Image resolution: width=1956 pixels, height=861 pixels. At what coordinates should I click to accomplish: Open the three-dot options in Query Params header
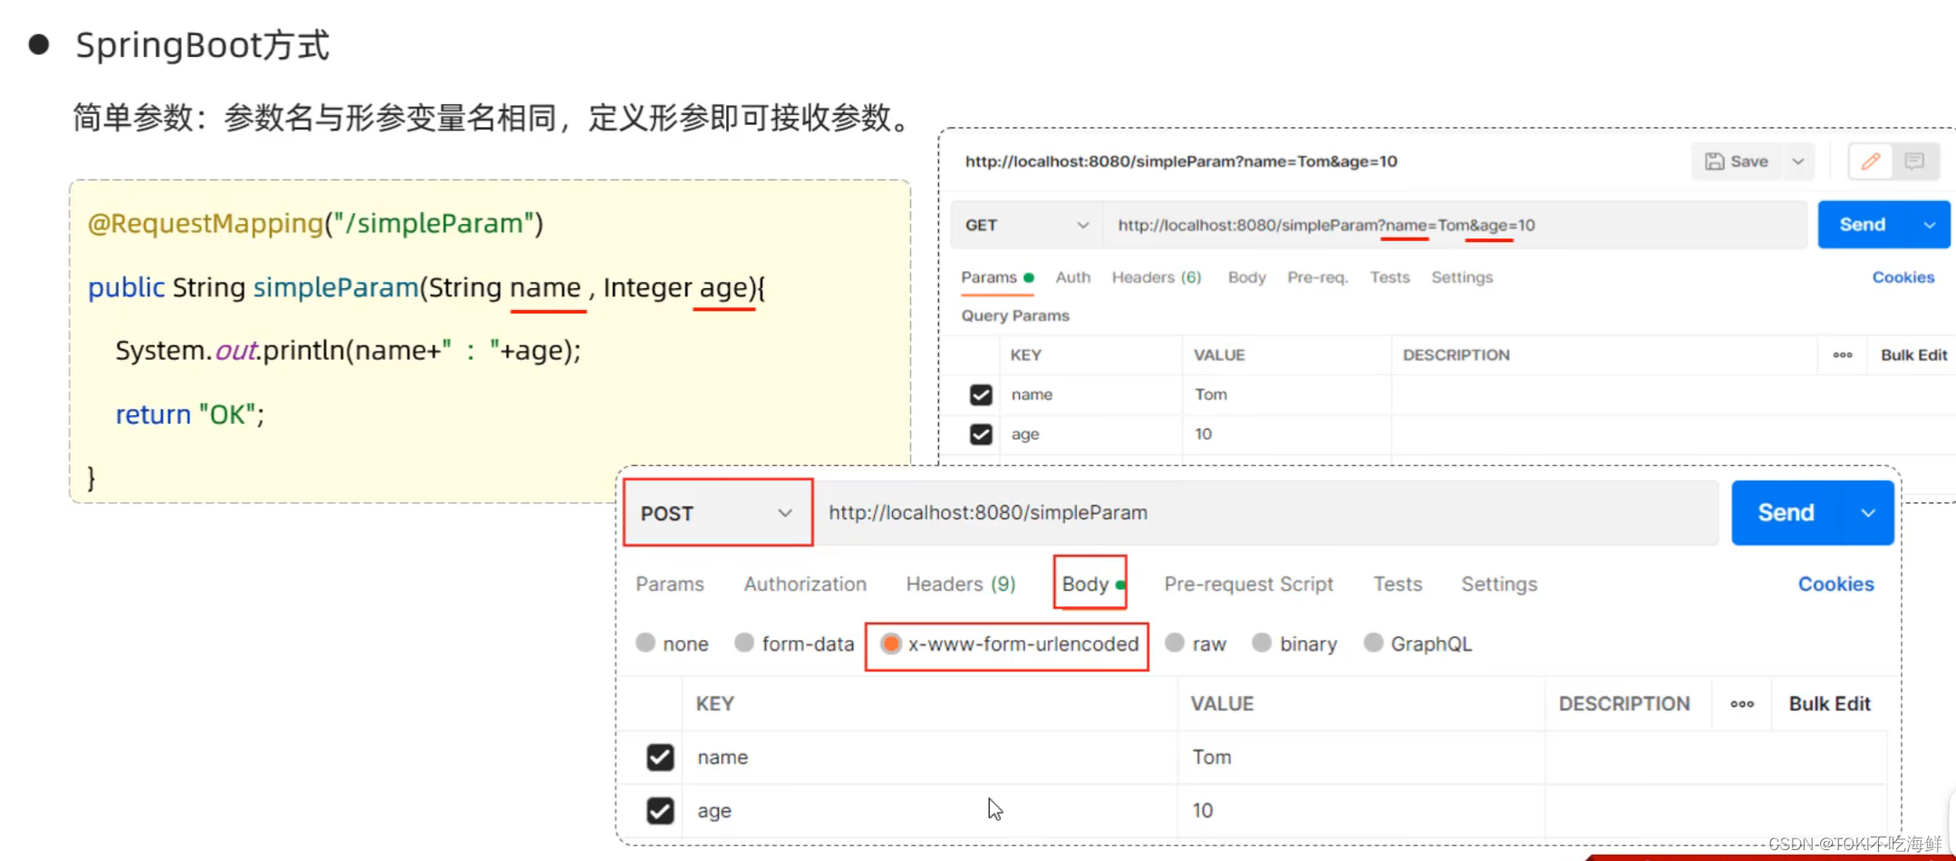1843,355
